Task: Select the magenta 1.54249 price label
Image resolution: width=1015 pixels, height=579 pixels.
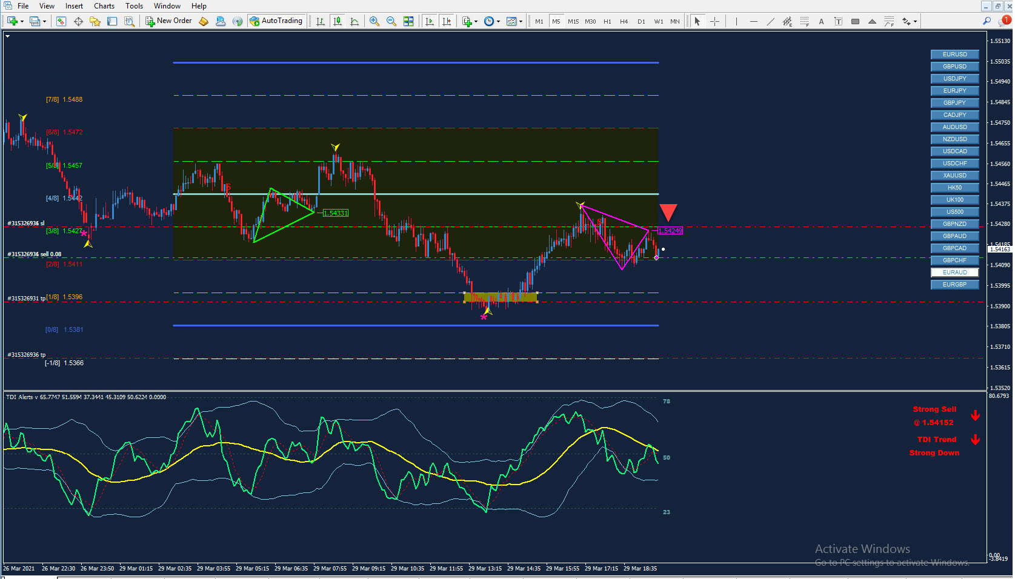Action: pyautogui.click(x=670, y=231)
